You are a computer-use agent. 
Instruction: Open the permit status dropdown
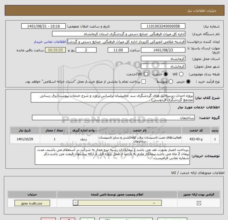[x=117, y=203]
